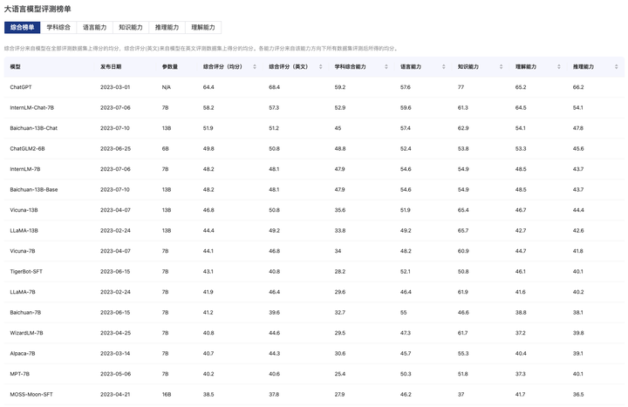Click LLaMA-7B English score 46.4
Image resolution: width=628 pixels, height=407 pixels.
(275, 292)
